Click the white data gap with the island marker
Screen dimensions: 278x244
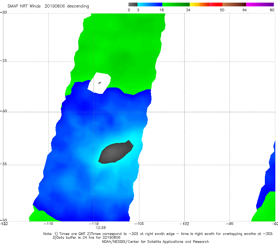tap(99, 83)
